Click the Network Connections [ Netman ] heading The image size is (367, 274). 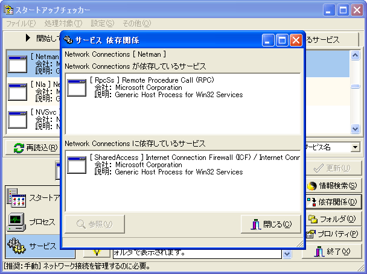tap(115, 54)
